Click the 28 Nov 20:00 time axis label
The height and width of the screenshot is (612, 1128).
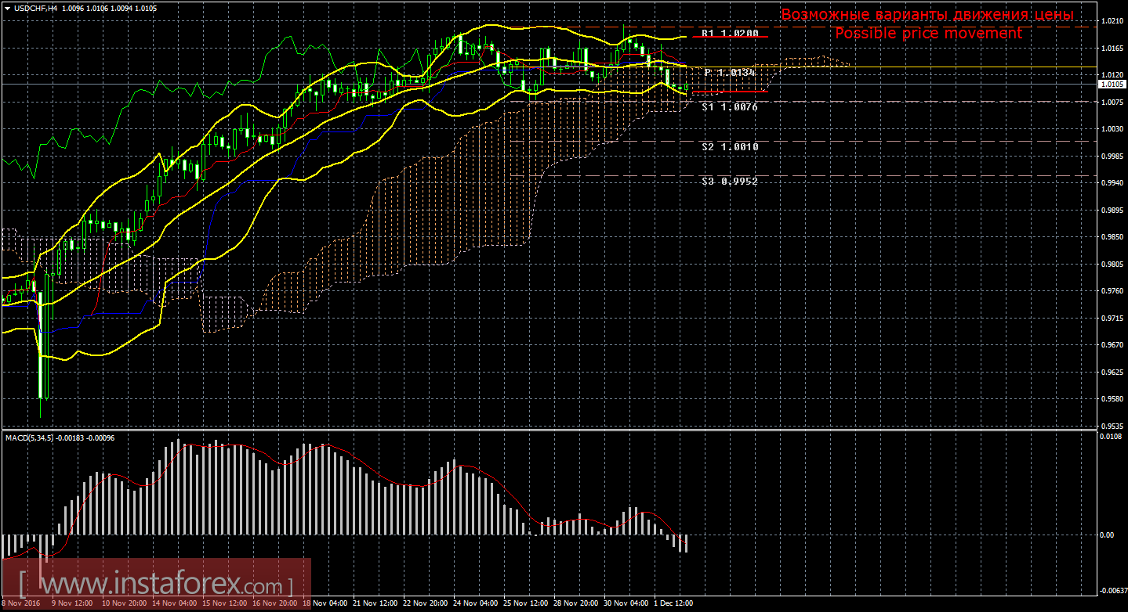576,603
